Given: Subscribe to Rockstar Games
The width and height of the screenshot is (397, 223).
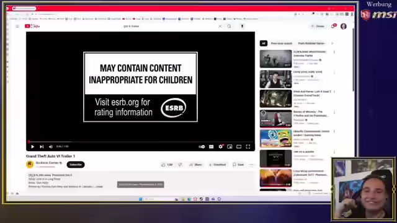Looking at the screenshot, I should point(76,165).
